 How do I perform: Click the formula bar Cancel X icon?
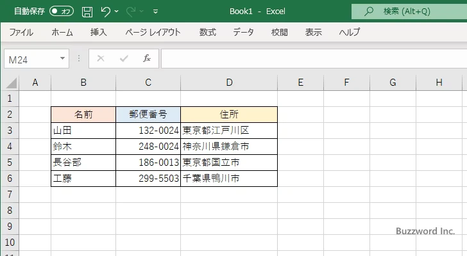[101, 58]
